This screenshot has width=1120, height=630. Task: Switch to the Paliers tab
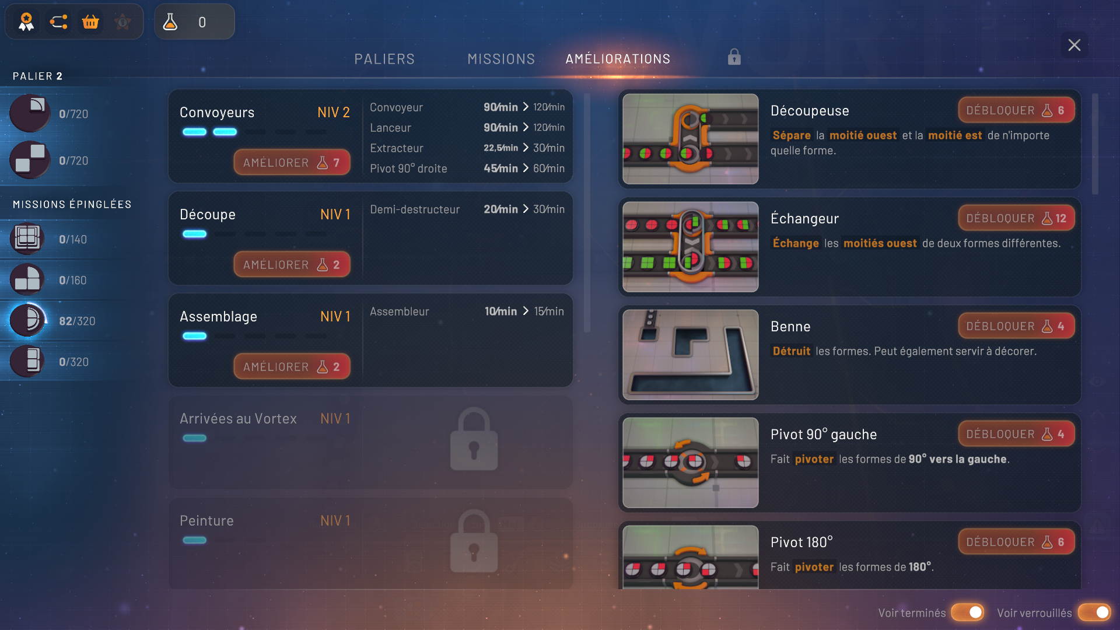coord(384,59)
